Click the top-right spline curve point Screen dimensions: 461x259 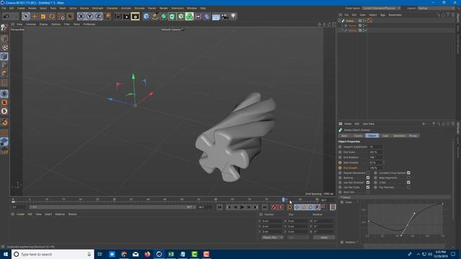[x=442, y=204]
